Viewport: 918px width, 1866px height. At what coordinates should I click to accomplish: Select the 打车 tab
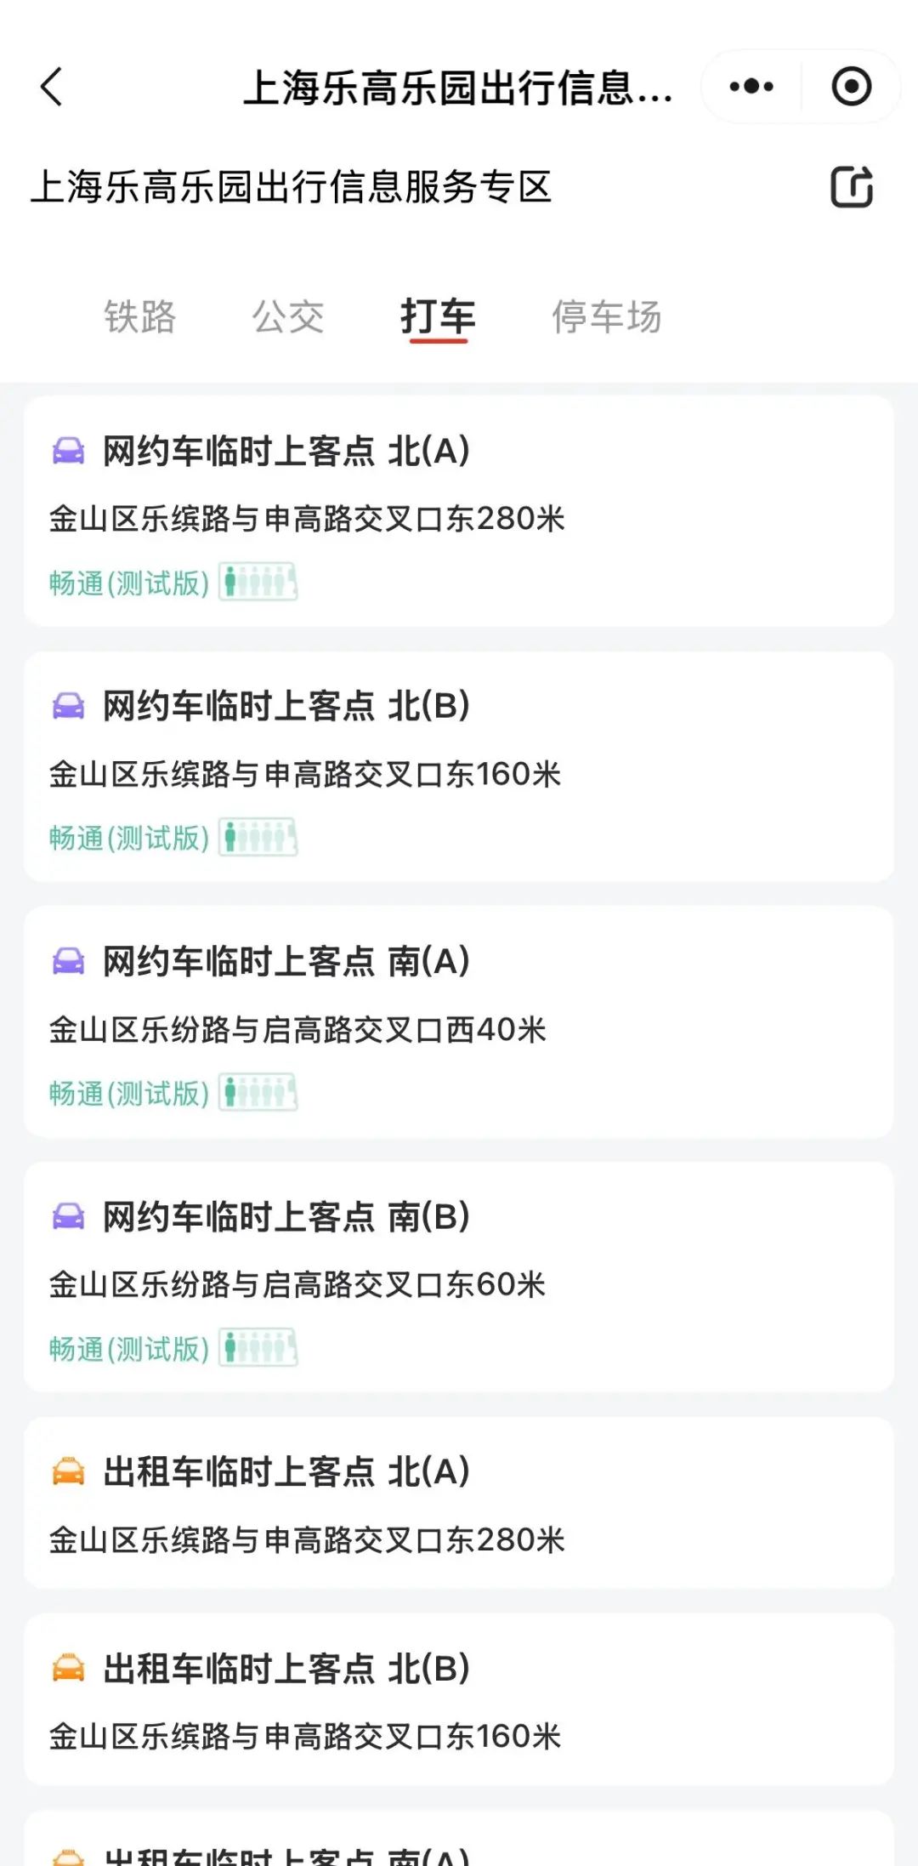point(438,317)
